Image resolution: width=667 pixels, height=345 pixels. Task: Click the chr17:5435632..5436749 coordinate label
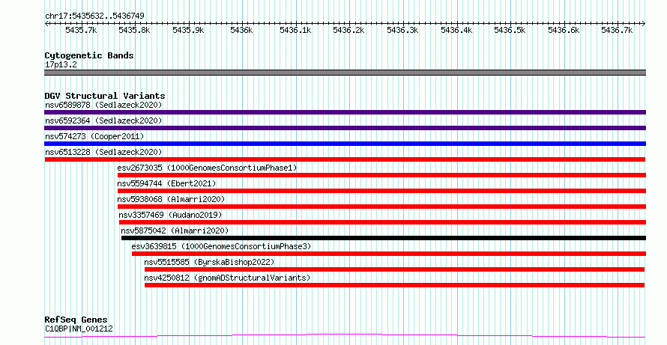coord(94,16)
